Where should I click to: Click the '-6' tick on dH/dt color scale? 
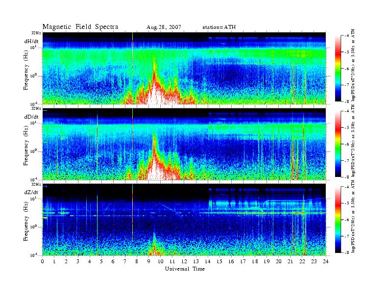point(347,69)
